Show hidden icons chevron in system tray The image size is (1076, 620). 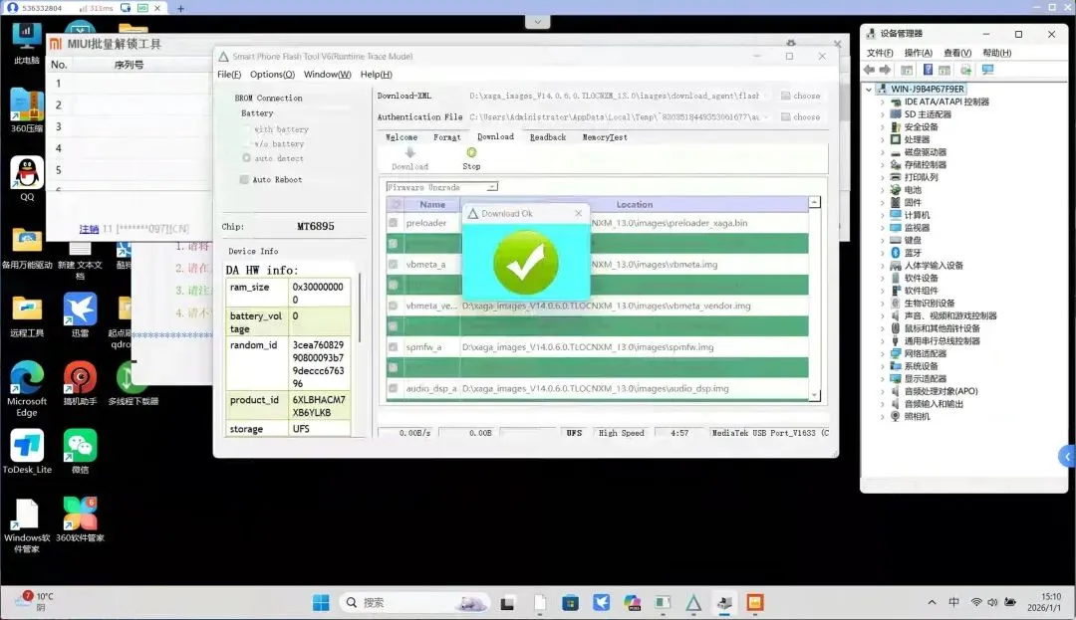(x=932, y=602)
